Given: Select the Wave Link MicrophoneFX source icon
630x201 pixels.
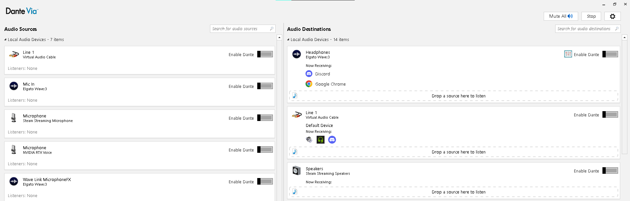Looking at the screenshot, I should [14, 181].
